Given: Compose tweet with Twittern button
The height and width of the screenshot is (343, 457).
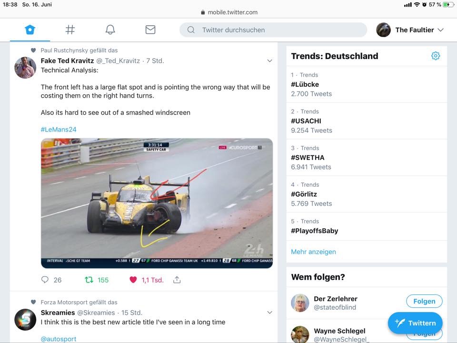Looking at the screenshot, I should coord(415,323).
